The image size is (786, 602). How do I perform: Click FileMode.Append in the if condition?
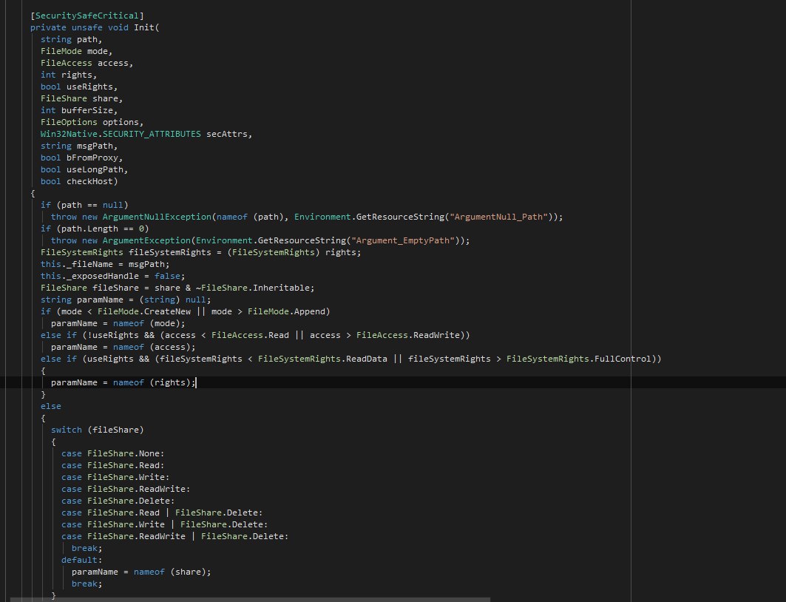click(294, 311)
